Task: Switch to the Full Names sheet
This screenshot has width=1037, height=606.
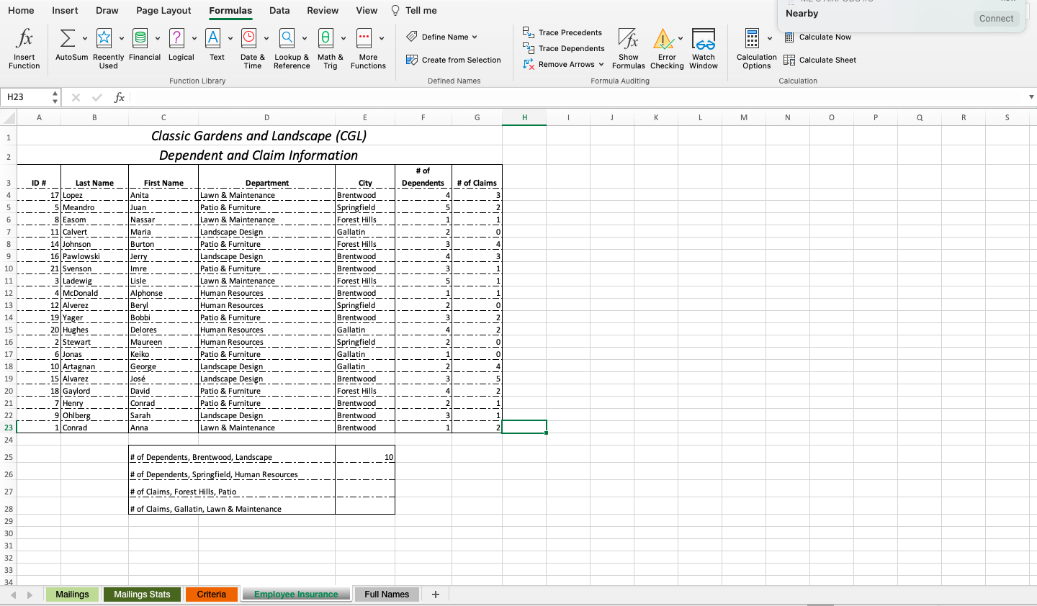Action: 386,594
